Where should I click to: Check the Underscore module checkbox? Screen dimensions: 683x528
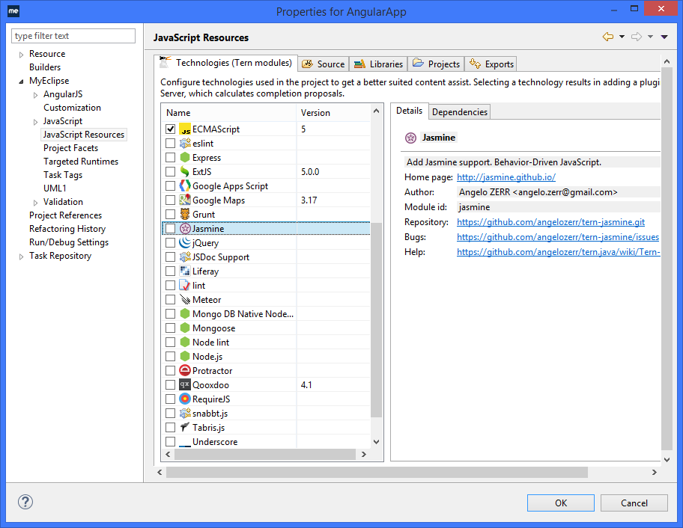(171, 442)
